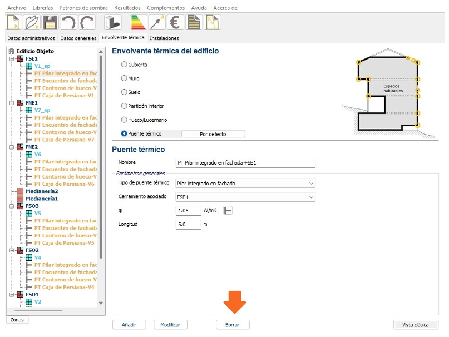Image resolution: width=449 pixels, height=337 pixels.
Task: Click the new file toolbar icon
Action: pyautogui.click(x=15, y=22)
